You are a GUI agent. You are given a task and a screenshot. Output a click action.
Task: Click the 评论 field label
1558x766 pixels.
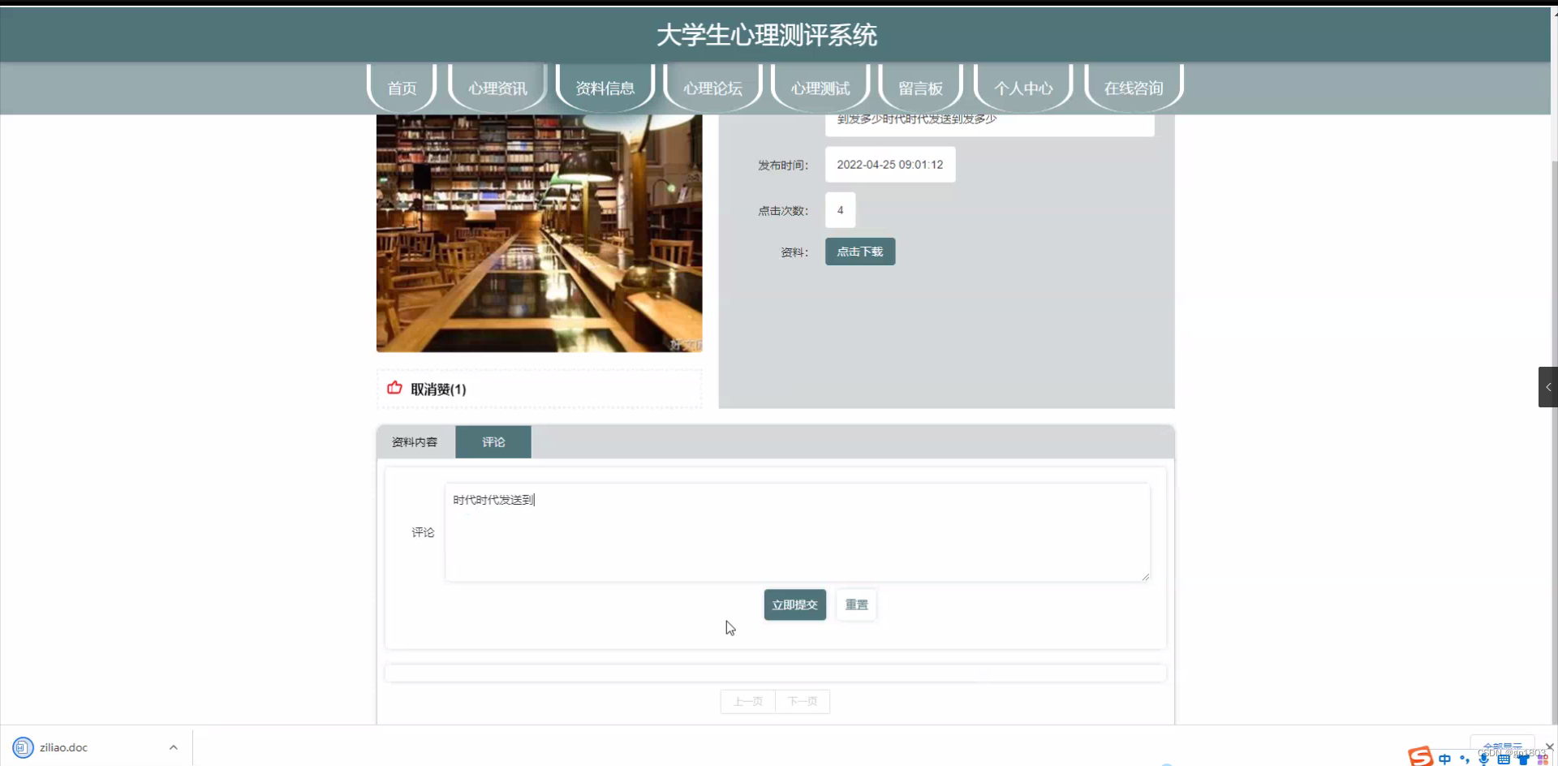tap(423, 532)
